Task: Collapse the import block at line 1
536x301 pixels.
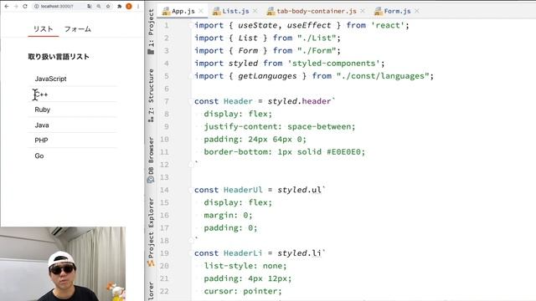Action: coord(191,26)
